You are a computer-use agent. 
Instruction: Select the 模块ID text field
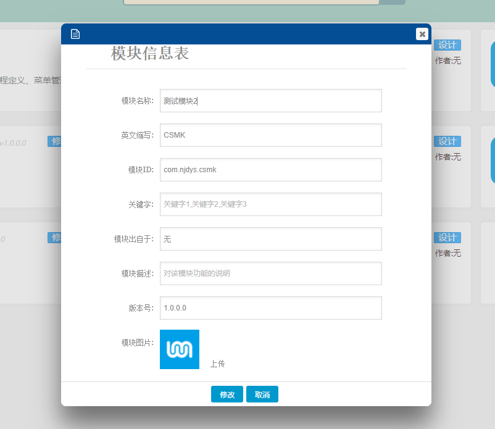coord(270,170)
